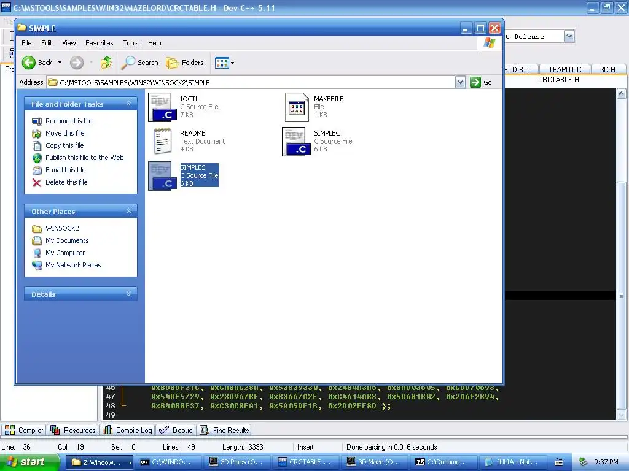Open My Network Places link
629x471 pixels.
coord(73,265)
